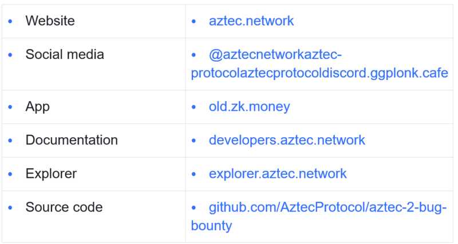Viewport: 458px width, 244px height.
Task: Click the "Website" row label
Action: pos(50,21)
